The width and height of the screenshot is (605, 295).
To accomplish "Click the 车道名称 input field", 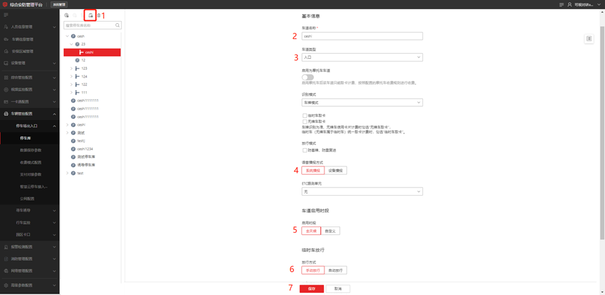I will [362, 36].
